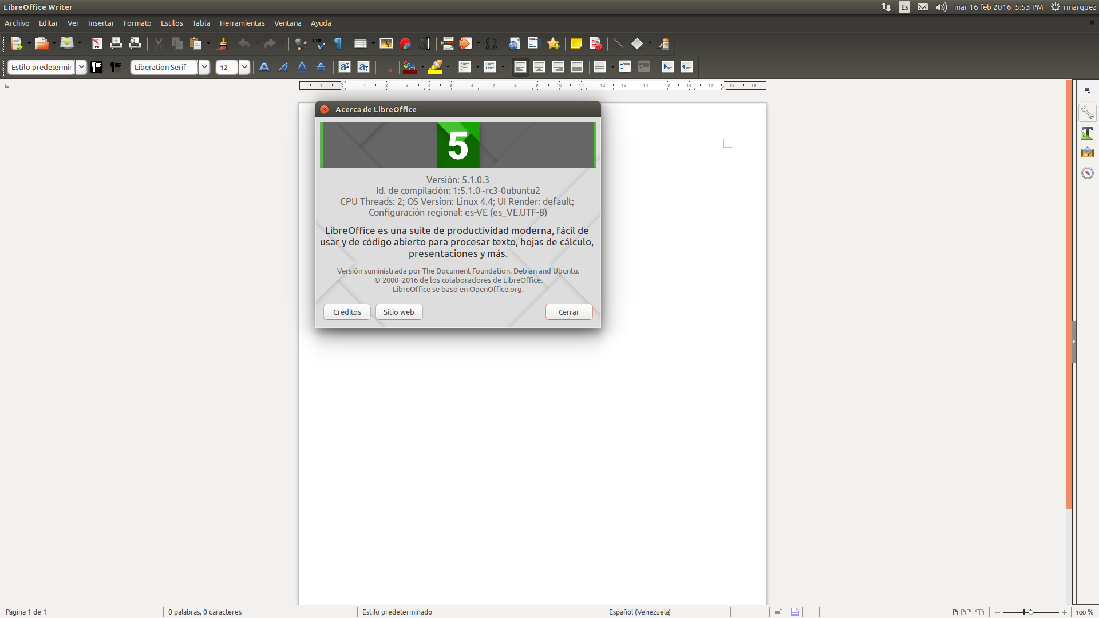Open sidebar Gallery icon

(1087, 153)
